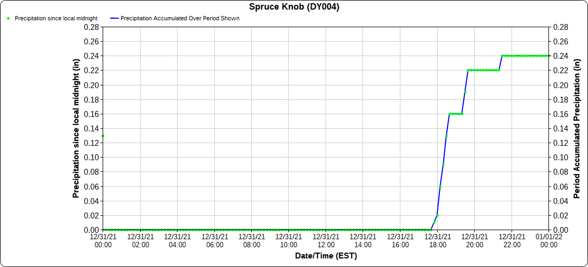Select the isolated green point at 00:00
The height and width of the screenshot is (267, 588).
tap(103, 136)
